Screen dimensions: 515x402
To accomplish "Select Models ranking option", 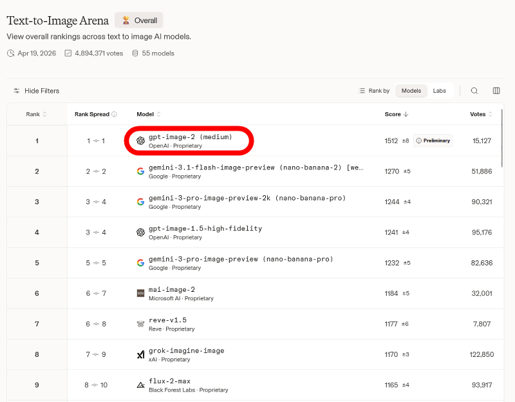I will [x=411, y=91].
